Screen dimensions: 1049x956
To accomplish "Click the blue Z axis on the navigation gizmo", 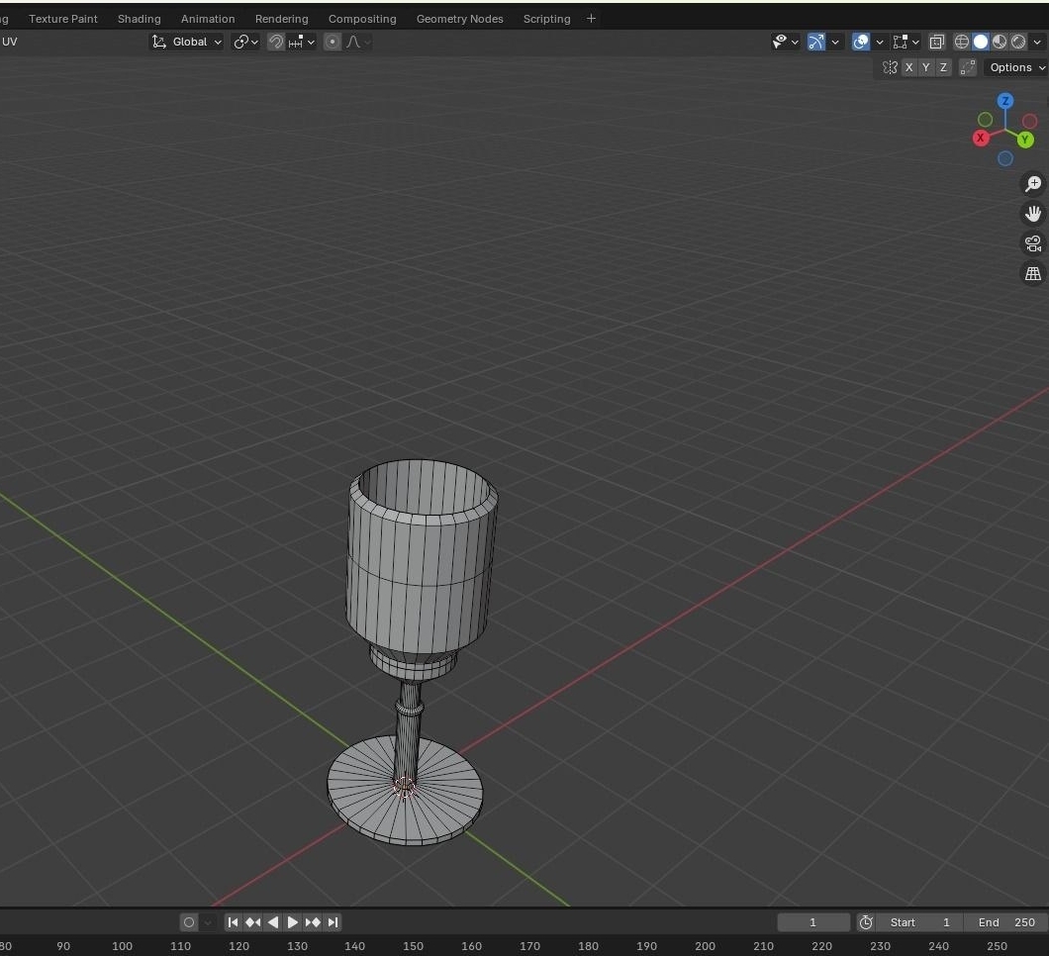I will pyautogui.click(x=1004, y=101).
